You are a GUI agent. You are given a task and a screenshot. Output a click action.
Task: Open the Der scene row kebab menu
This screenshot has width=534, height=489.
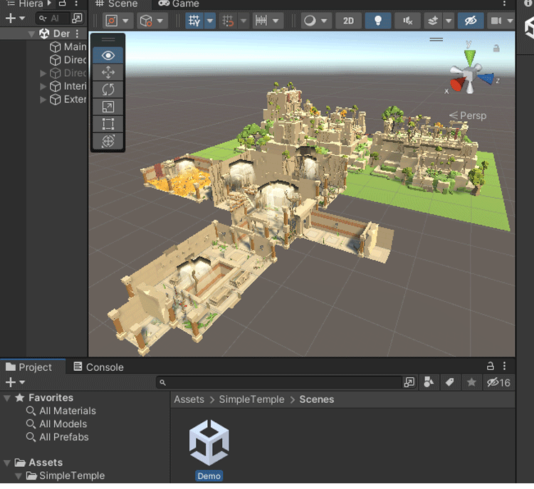pyautogui.click(x=78, y=33)
